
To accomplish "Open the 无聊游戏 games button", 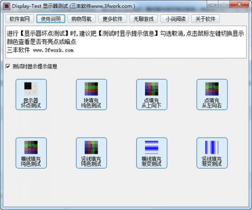I will click(x=143, y=19).
